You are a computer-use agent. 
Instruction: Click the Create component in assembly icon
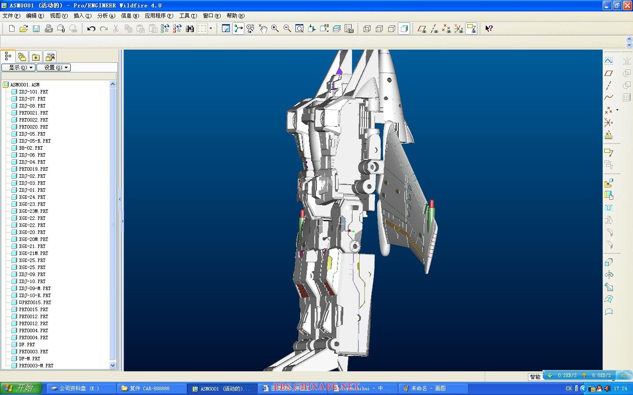[609, 195]
